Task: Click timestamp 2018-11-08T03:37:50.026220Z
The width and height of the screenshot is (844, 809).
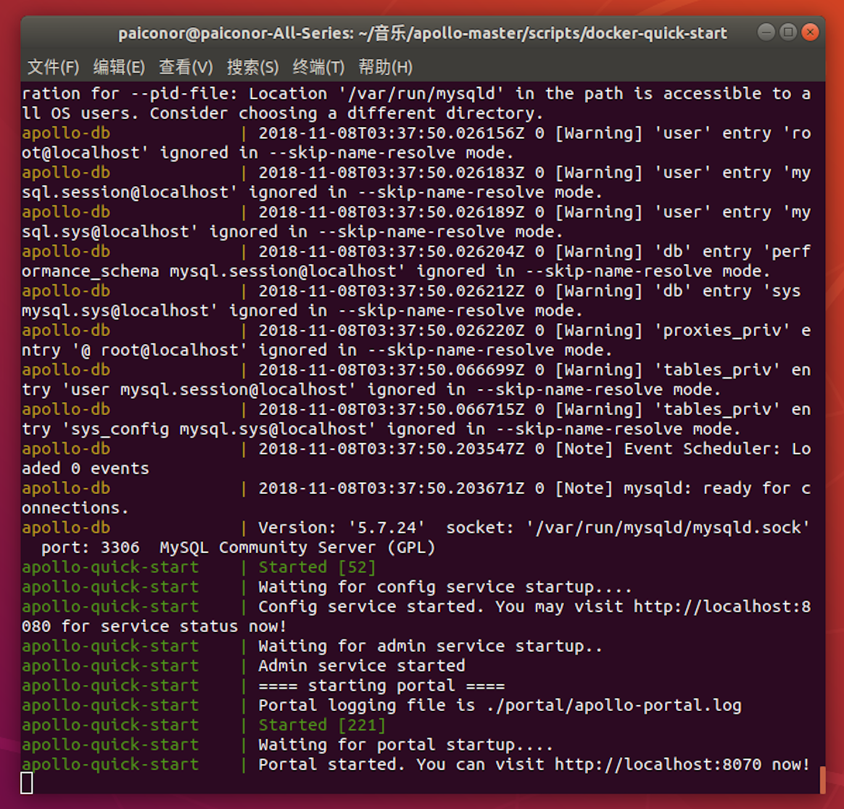Action: click(392, 331)
